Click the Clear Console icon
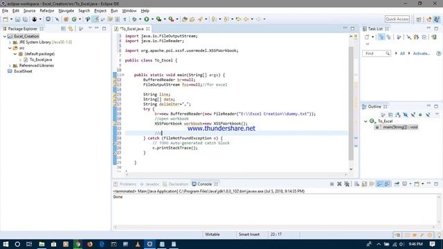 pos(357,184)
